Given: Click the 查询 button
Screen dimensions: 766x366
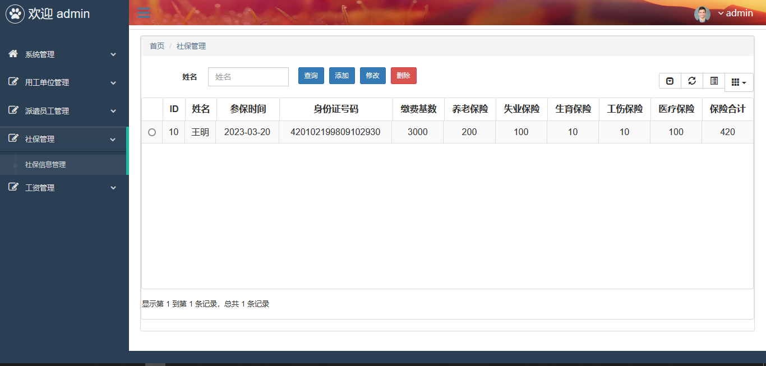Looking at the screenshot, I should coord(311,76).
